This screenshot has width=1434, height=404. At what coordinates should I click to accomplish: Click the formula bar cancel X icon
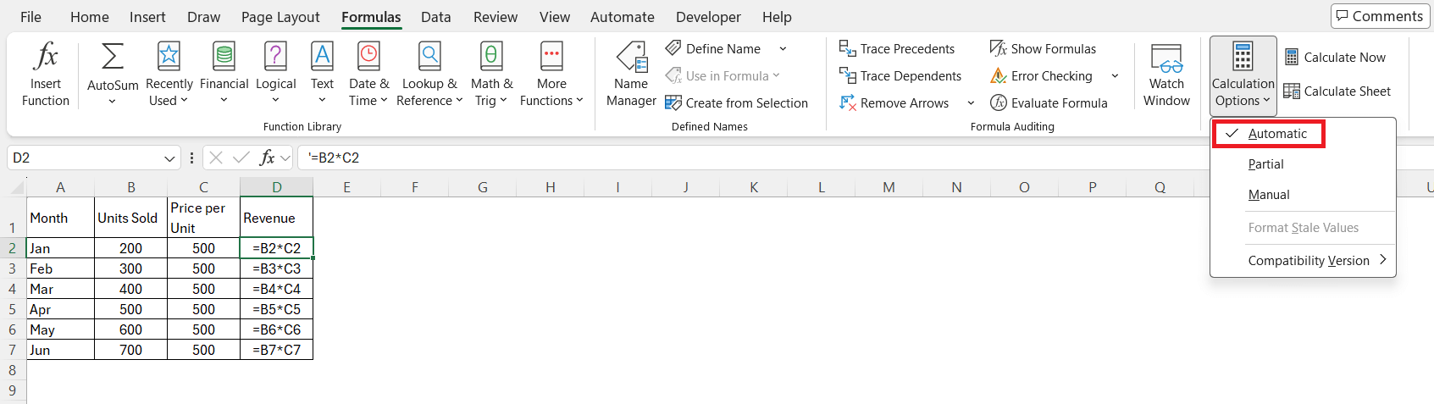(x=216, y=158)
